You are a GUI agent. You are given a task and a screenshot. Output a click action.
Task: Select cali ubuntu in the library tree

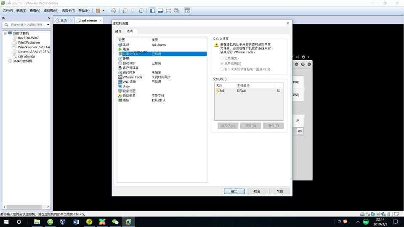pyautogui.click(x=26, y=56)
